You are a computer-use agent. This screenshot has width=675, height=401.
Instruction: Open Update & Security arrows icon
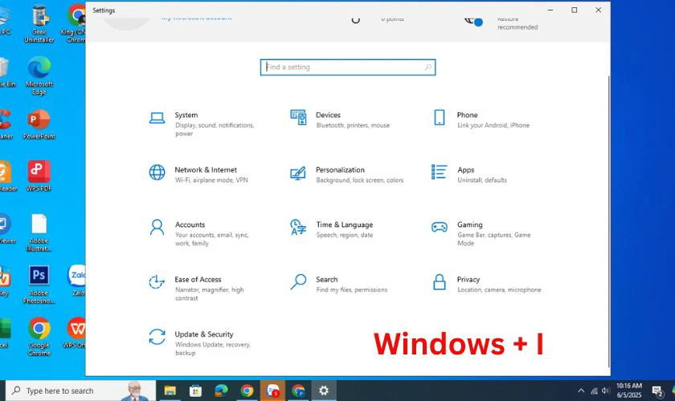coord(157,337)
